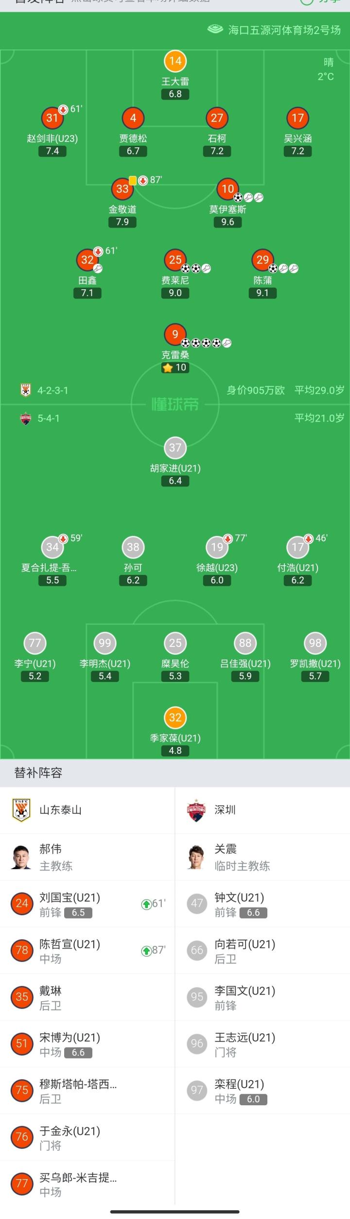The image size is (350, 1219).
Task: Click the Shenzhen team crest logo
Action: [196, 810]
